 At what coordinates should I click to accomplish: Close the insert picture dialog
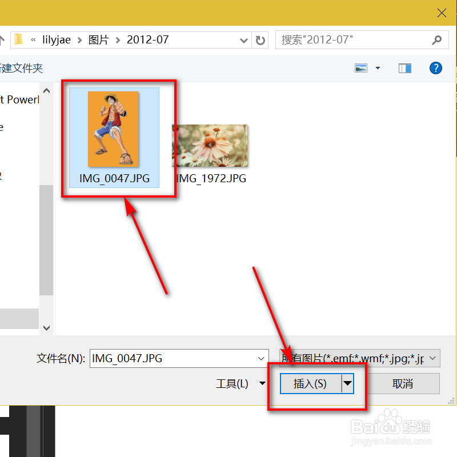click(442, 13)
